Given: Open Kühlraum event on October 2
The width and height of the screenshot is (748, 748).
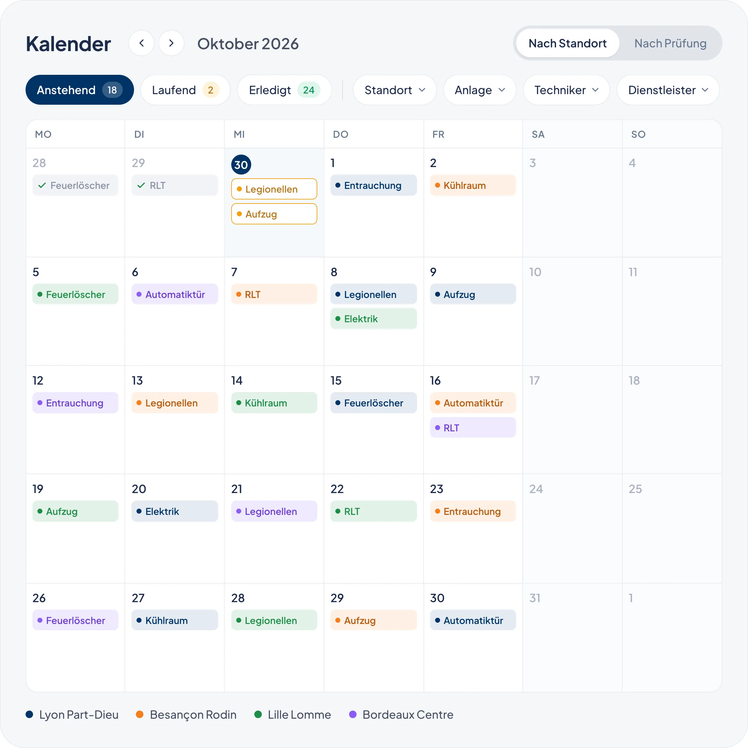Looking at the screenshot, I should (473, 185).
